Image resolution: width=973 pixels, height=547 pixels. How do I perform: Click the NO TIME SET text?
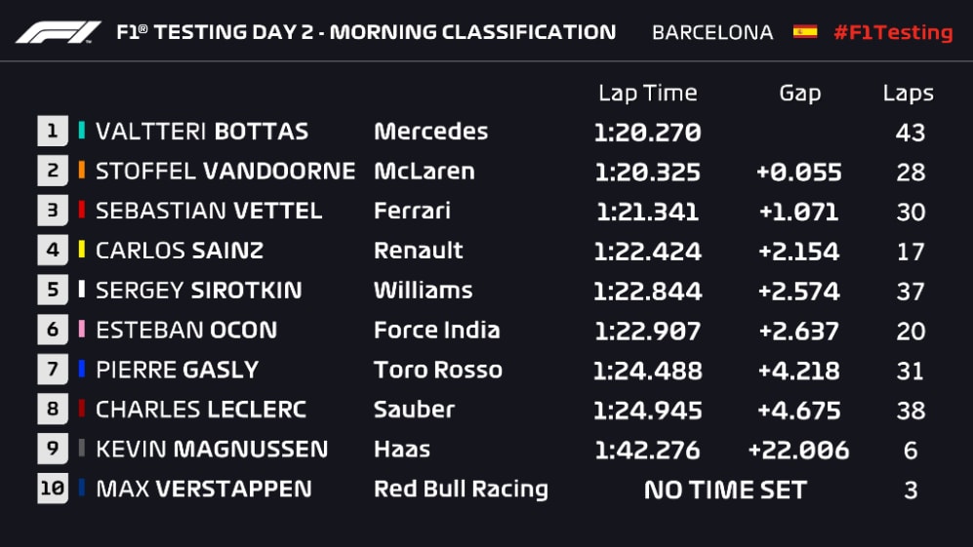coord(725,489)
